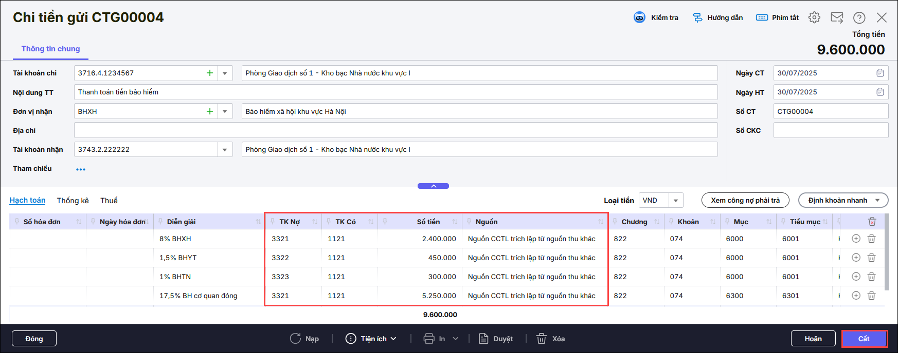Viewport: 898px width, 353px height.
Task: Click the Cất save button
Action: 864,339
